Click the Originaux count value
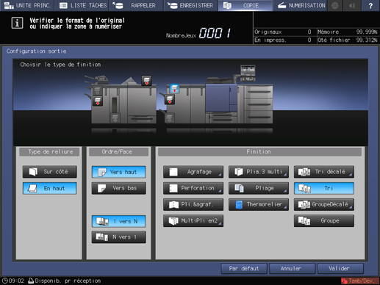Image resolution: width=380 pixels, height=285 pixels. click(309, 32)
